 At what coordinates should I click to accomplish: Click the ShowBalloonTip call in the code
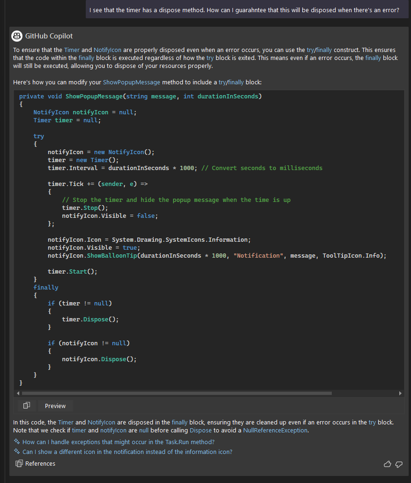tap(217, 255)
